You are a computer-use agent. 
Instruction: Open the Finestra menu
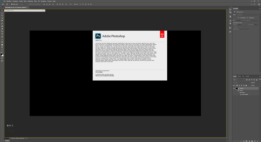(49, 1)
